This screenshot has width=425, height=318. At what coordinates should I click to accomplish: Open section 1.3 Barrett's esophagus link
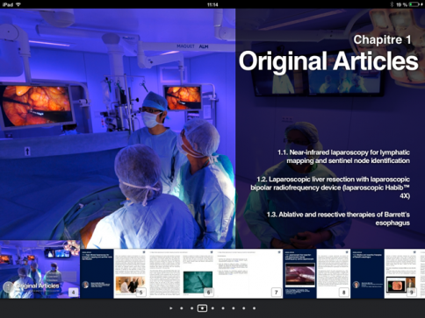click(338, 219)
